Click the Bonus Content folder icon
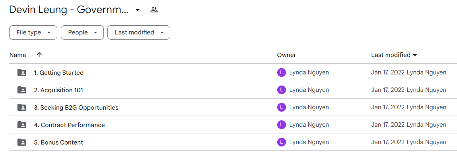Viewport: 457px width, 154px height. pos(22,142)
